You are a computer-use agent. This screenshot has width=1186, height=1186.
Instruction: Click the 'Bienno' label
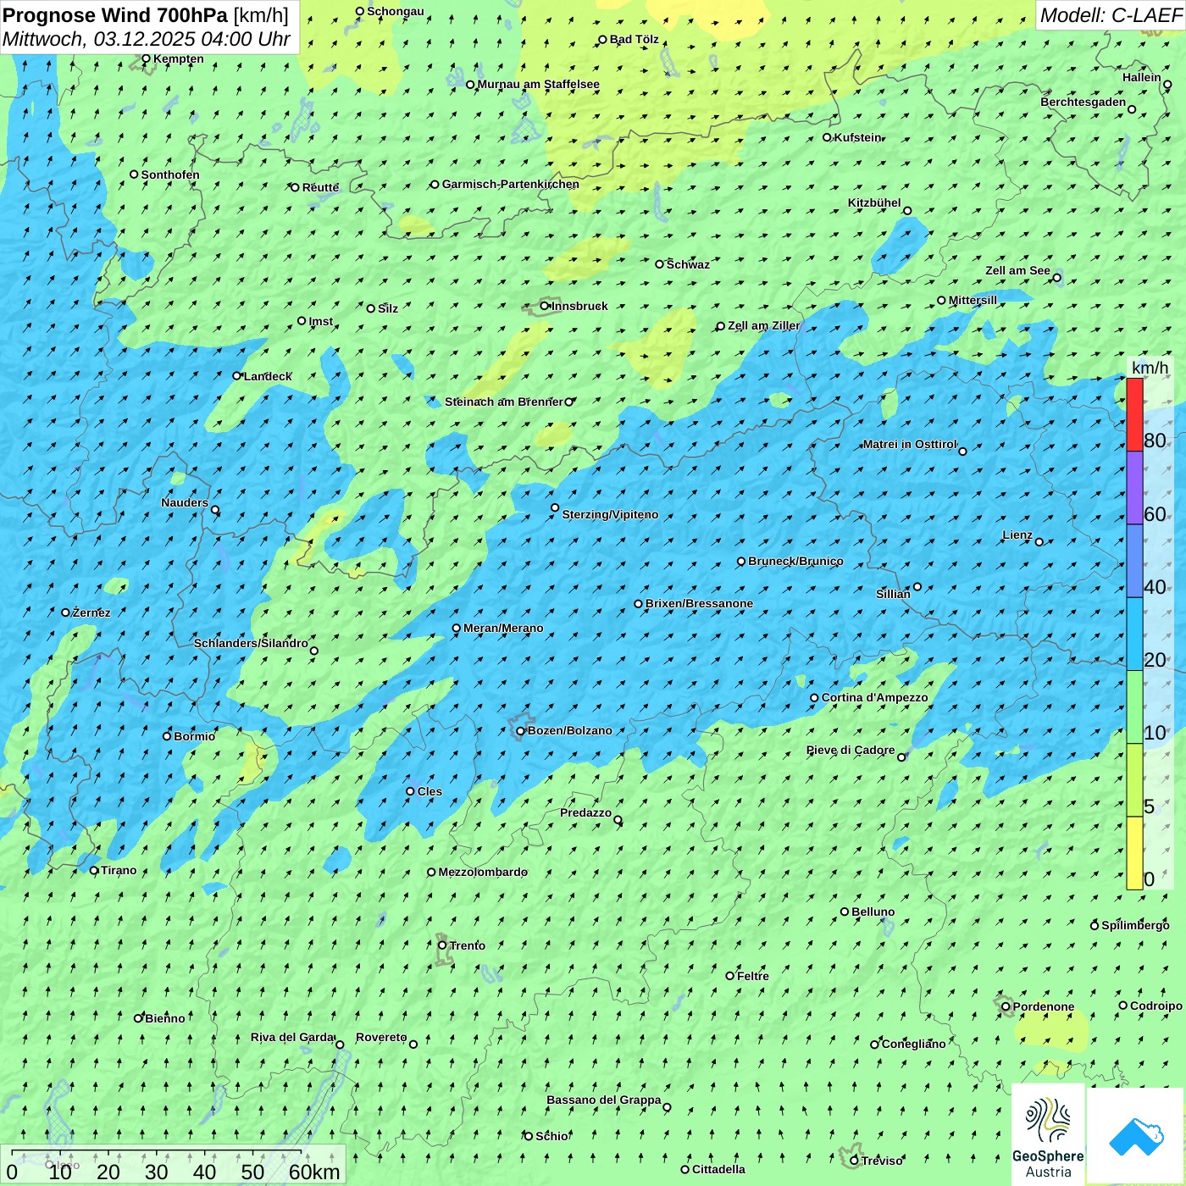[164, 1018]
